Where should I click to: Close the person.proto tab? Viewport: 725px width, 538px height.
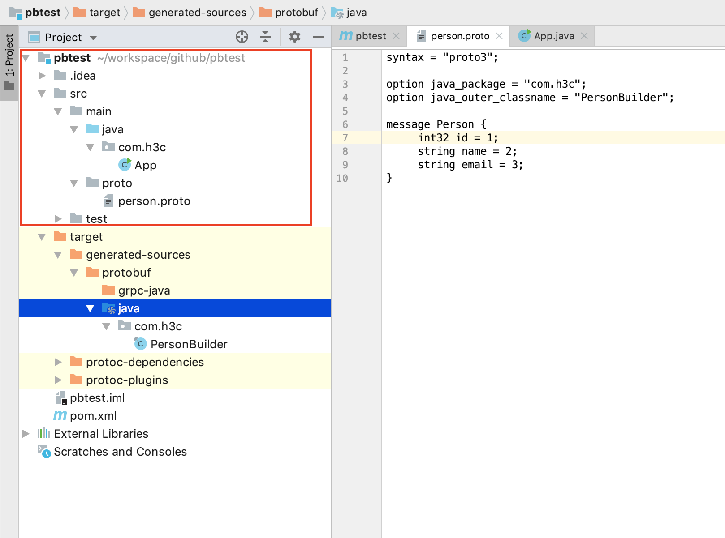tap(499, 36)
